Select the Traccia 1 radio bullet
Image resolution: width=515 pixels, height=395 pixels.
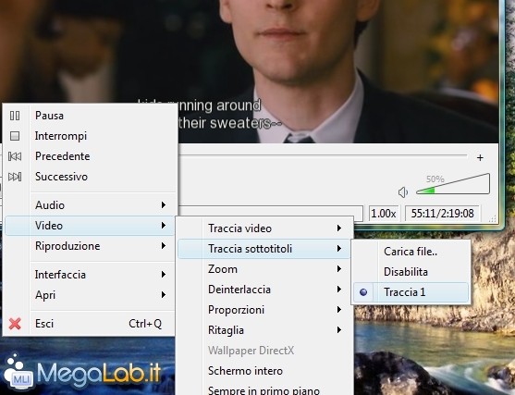(363, 292)
